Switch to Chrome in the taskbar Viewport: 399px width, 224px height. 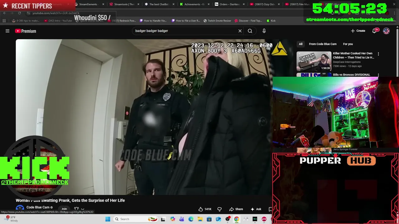(x=237, y=219)
